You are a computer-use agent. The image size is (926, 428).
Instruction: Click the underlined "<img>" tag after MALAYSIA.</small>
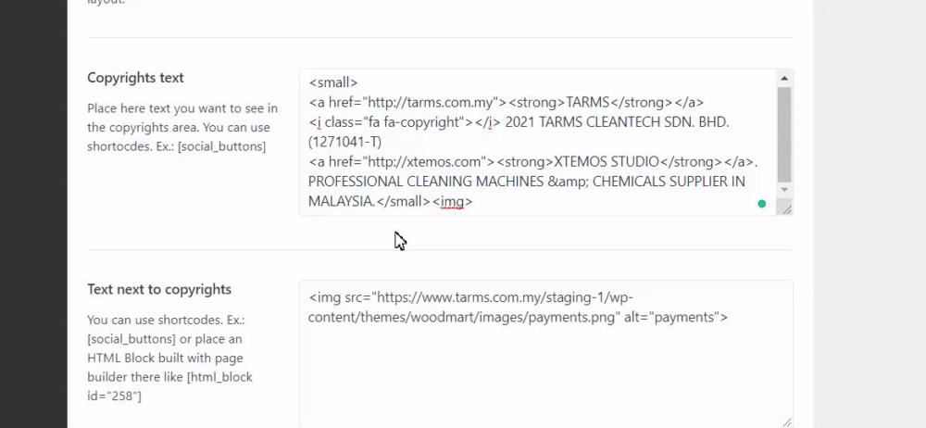[453, 202]
